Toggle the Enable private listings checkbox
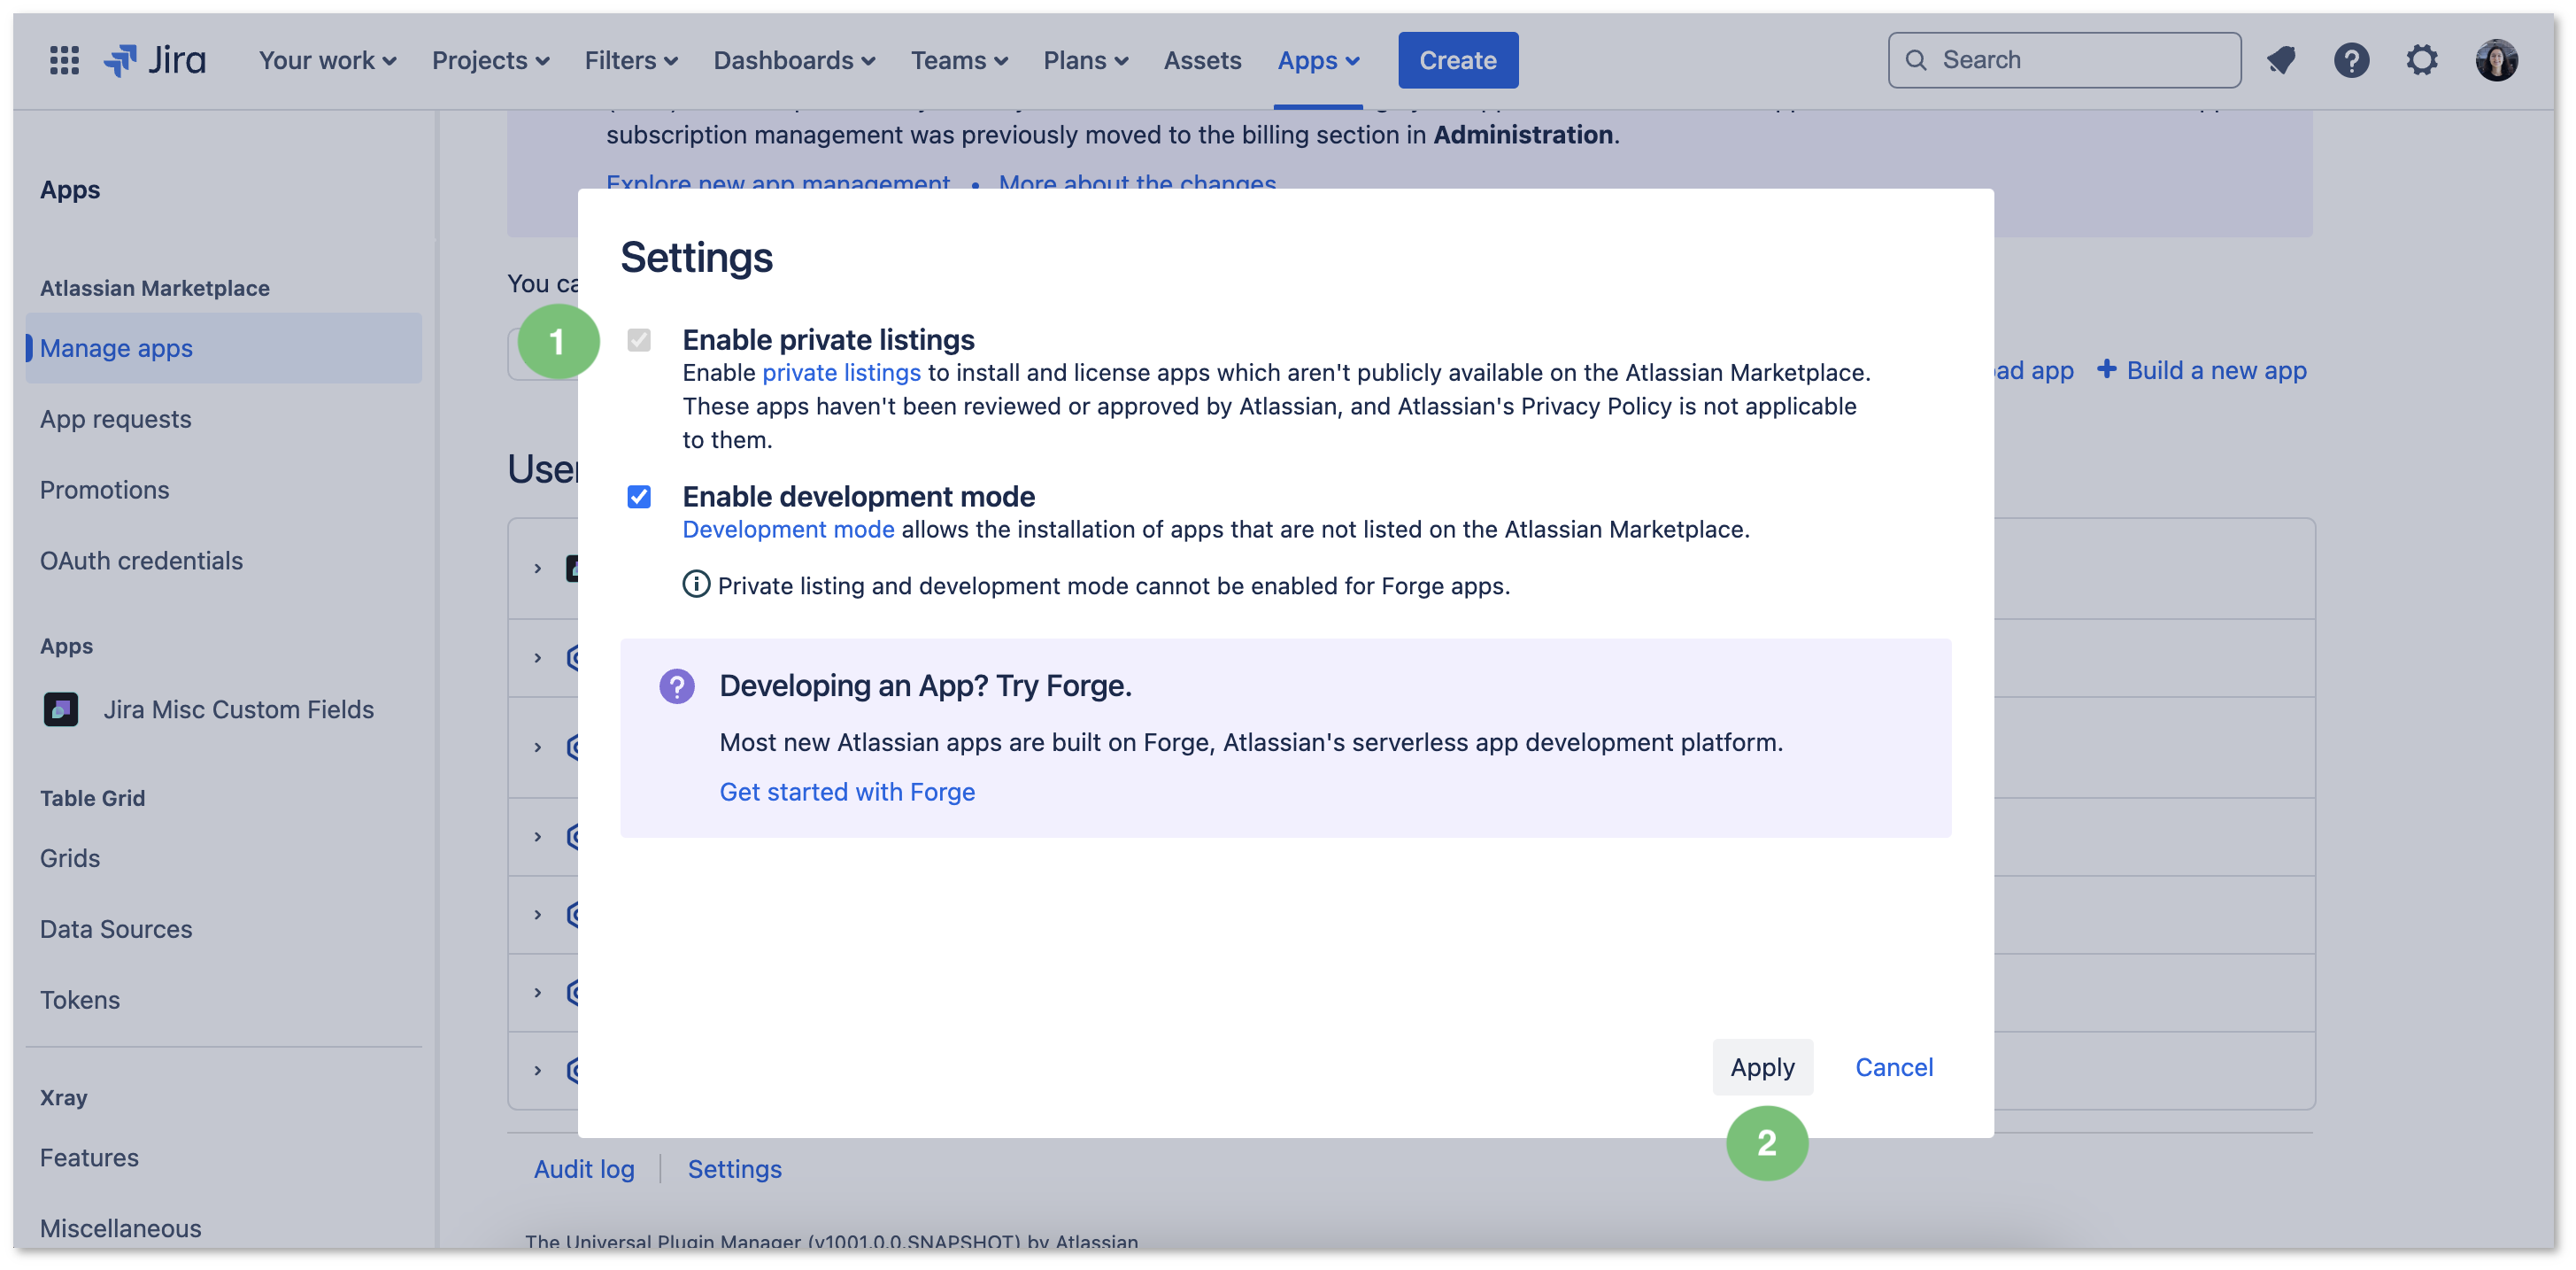2576x1270 pixels. [639, 340]
